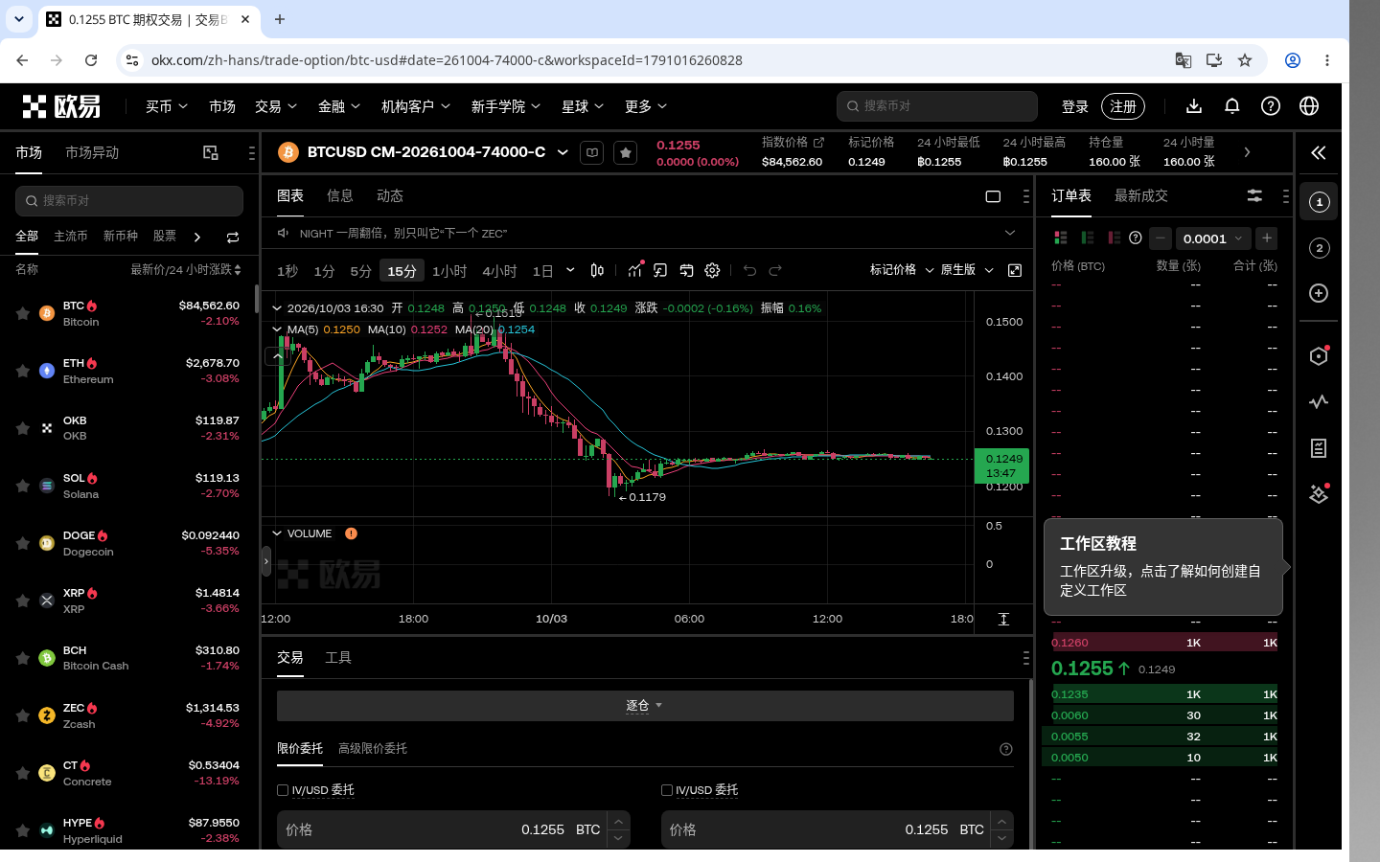The image size is (1380, 862).
Task: Click the 登录 login link
Action: [x=1075, y=106]
